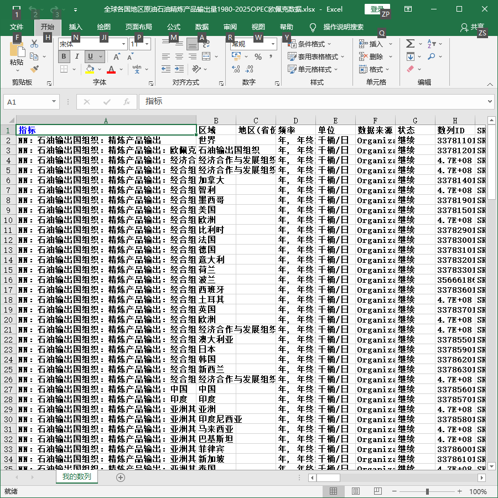Open the font name dropdown
Viewport: 498px width, 498px height.
(123, 44)
